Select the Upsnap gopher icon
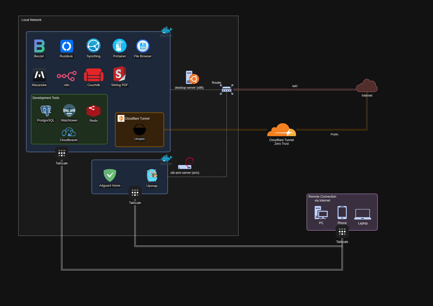The image size is (433, 306). tap(152, 176)
